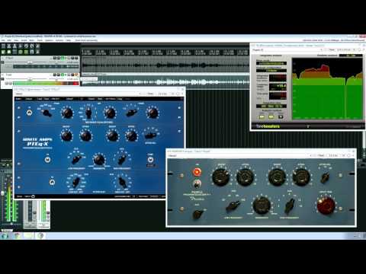Click the second yellow button in ToneBoosters loudness meter
The width and height of the screenshot is (366, 274).
pos(271,117)
